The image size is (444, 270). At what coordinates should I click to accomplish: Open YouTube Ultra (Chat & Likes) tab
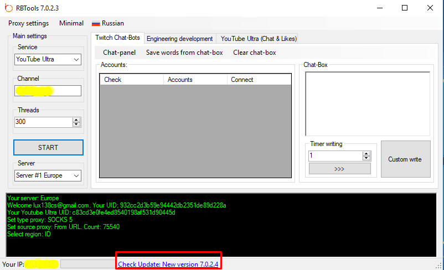[259, 38]
